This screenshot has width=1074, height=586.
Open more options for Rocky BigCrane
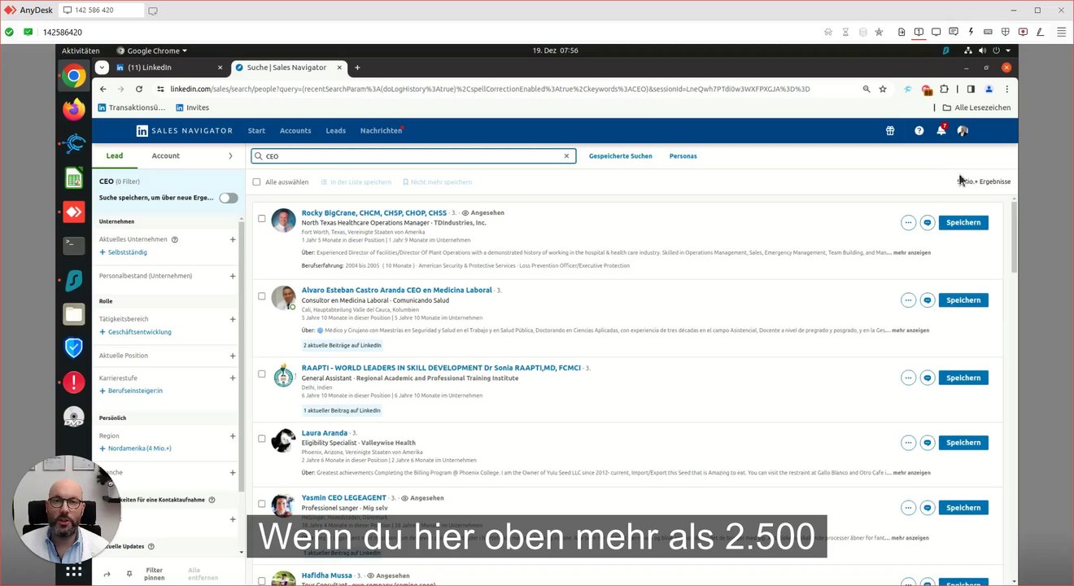coord(908,222)
